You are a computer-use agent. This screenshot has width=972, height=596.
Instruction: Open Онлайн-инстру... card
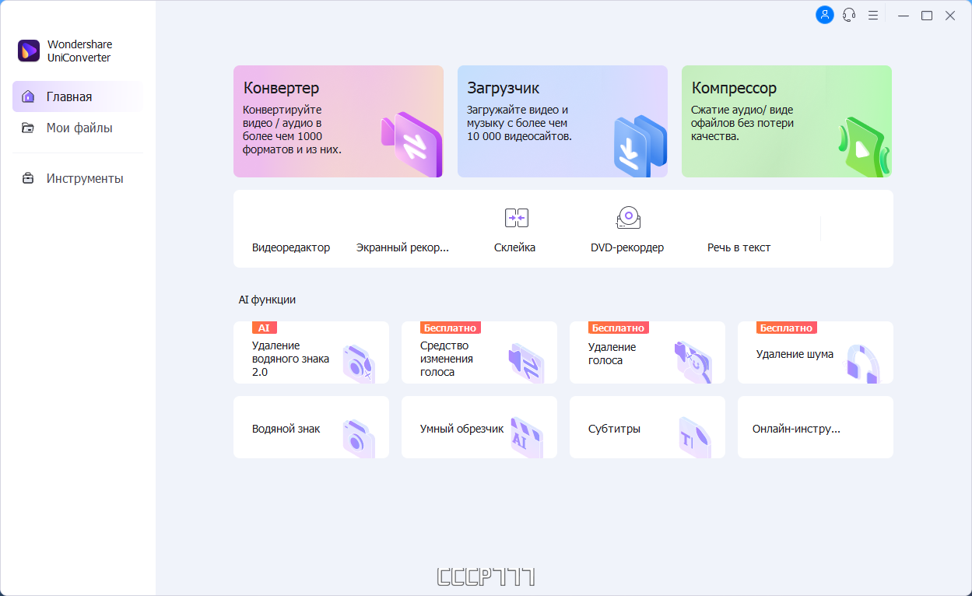click(816, 427)
